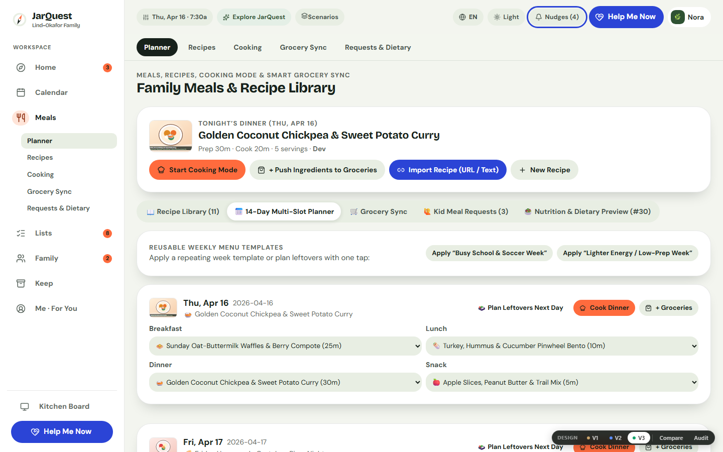Click the Lists badge showing 8

107,233
